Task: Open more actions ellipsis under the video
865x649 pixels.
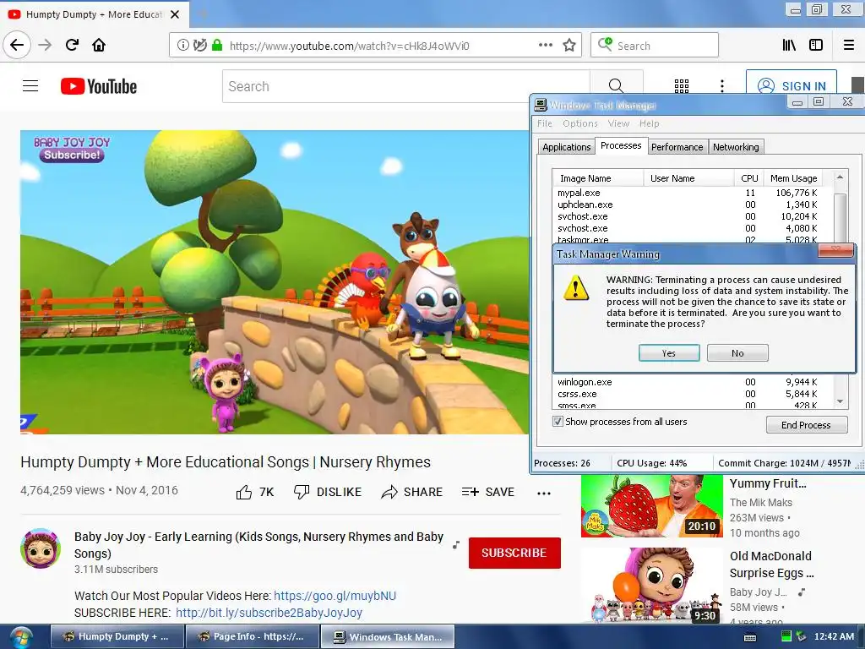Action: [x=544, y=494]
